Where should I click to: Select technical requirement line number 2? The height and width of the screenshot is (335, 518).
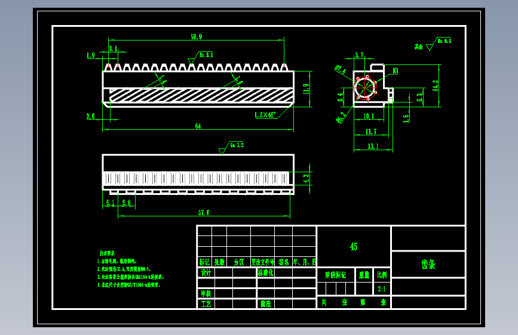124,269
